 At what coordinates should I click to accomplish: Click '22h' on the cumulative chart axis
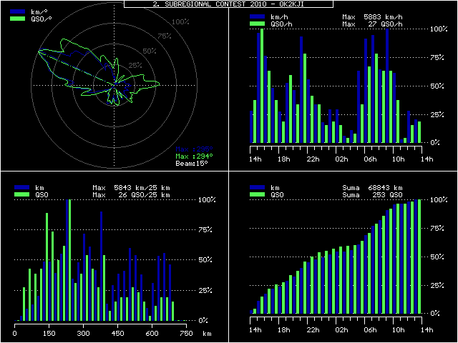click(313, 330)
